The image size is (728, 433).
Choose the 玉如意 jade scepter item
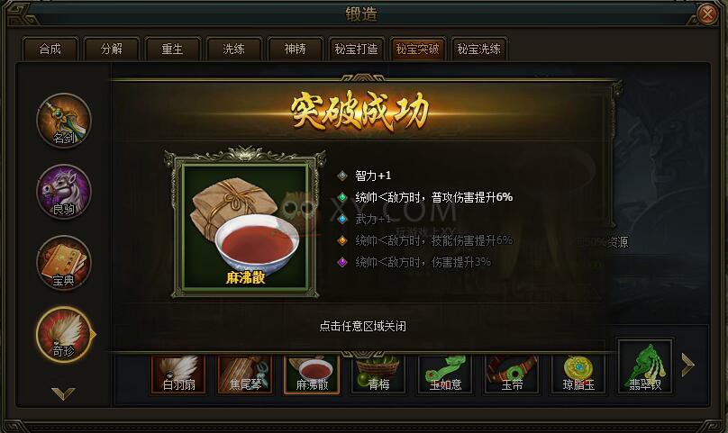[x=445, y=374]
